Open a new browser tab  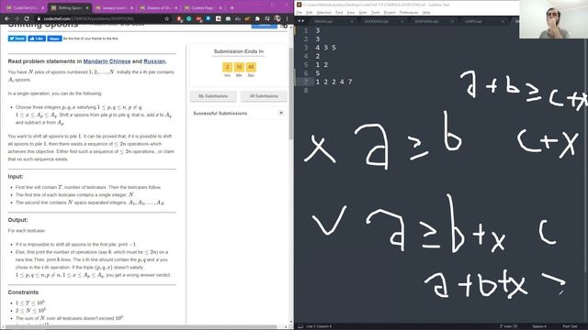[232, 7]
